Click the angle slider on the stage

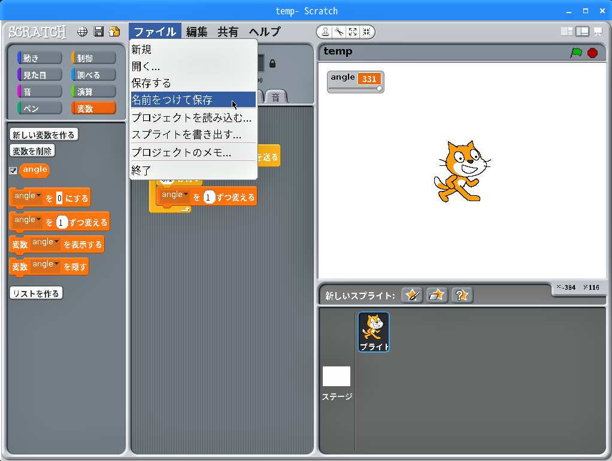355,89
